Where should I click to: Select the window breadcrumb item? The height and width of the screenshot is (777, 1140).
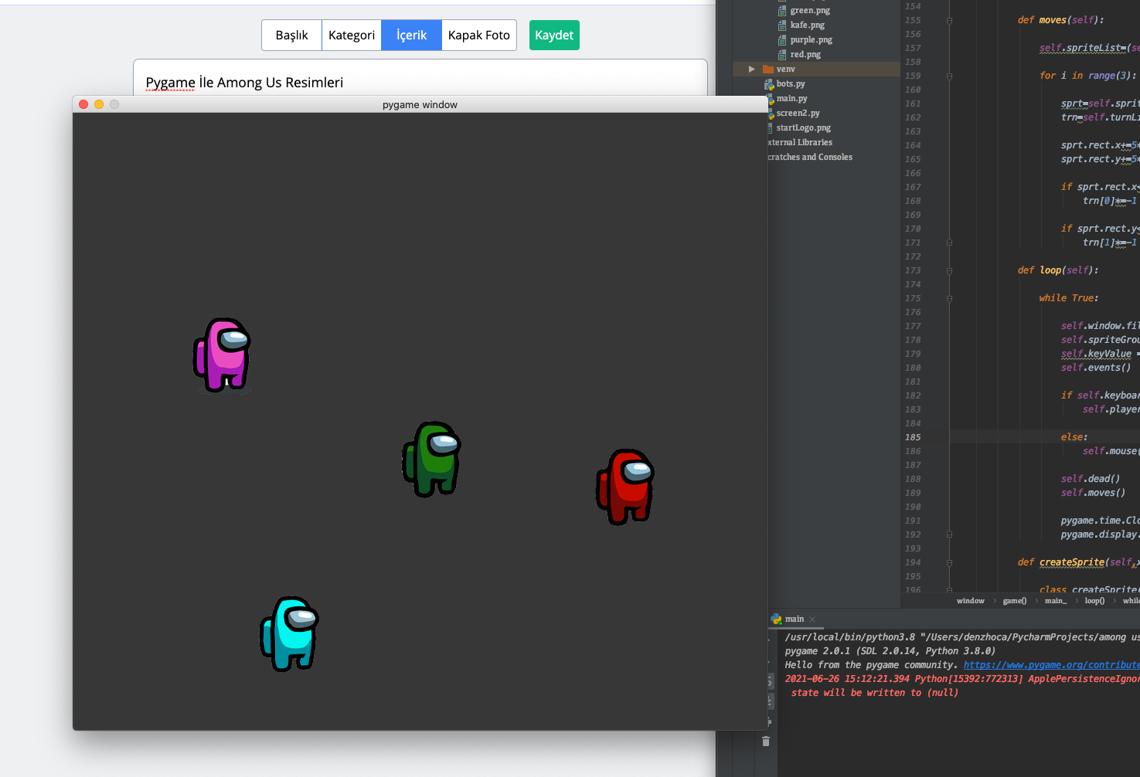[970, 600]
